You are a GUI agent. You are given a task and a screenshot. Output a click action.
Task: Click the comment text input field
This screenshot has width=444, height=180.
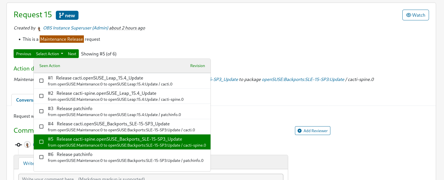pos(150,178)
